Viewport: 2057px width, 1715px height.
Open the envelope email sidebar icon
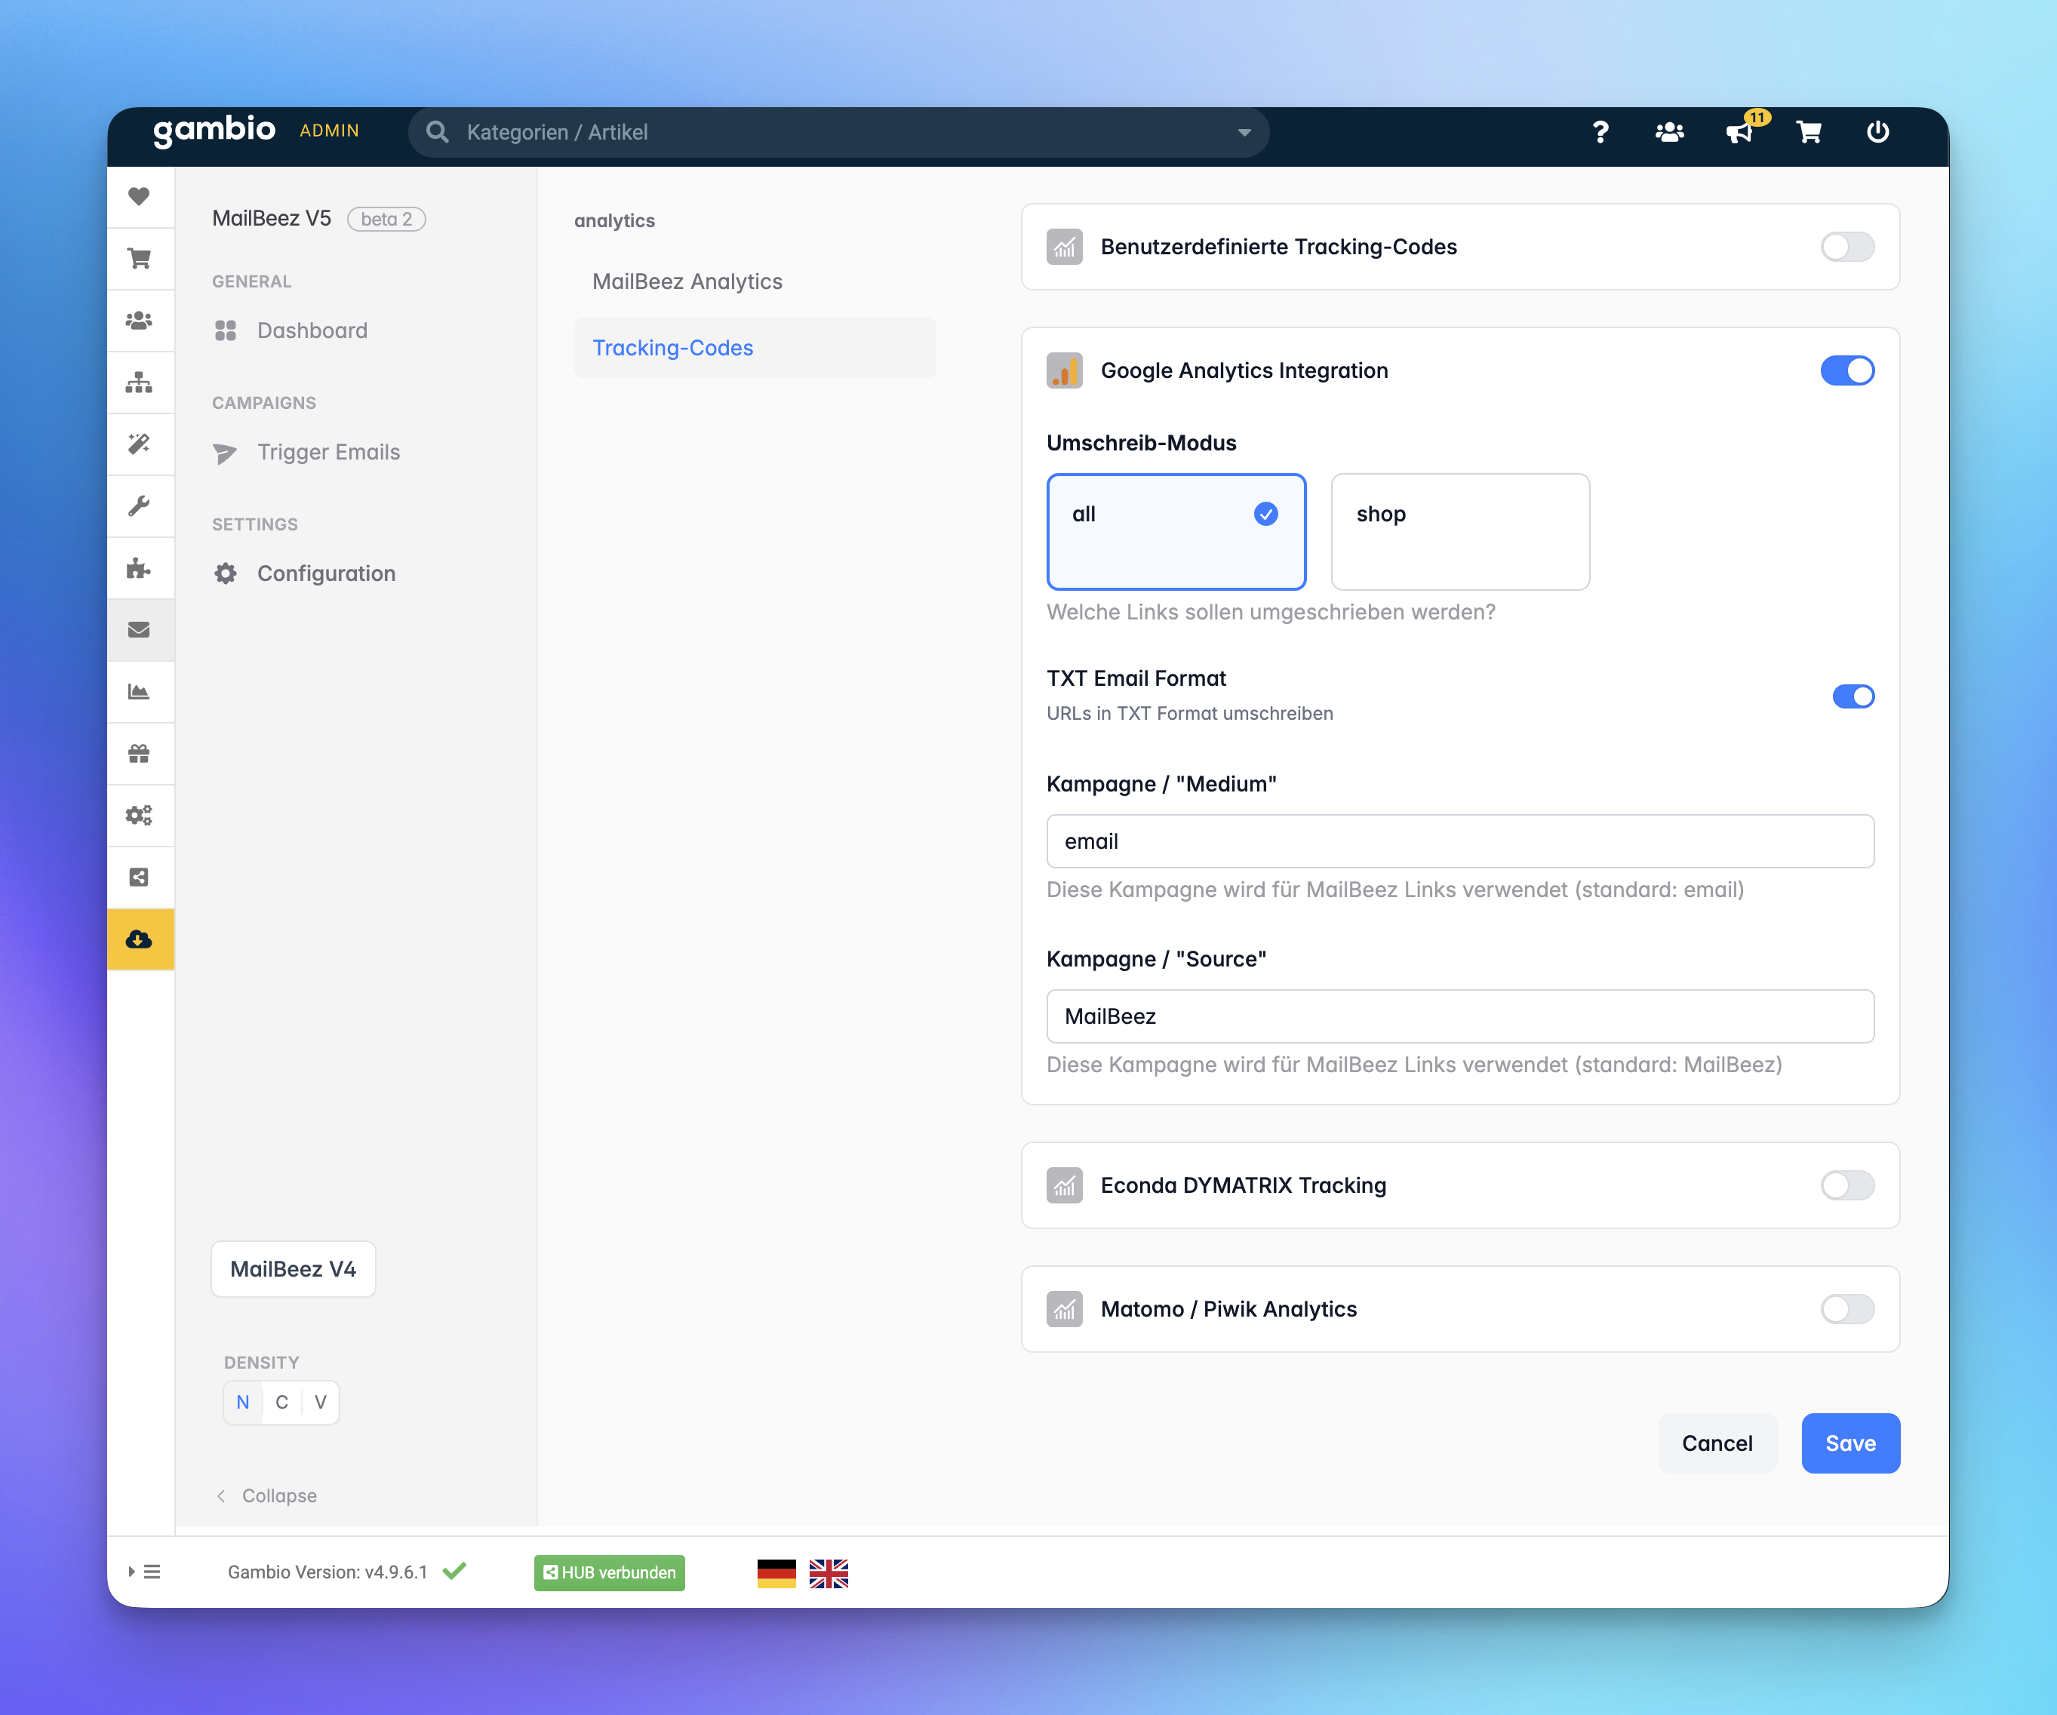[139, 630]
